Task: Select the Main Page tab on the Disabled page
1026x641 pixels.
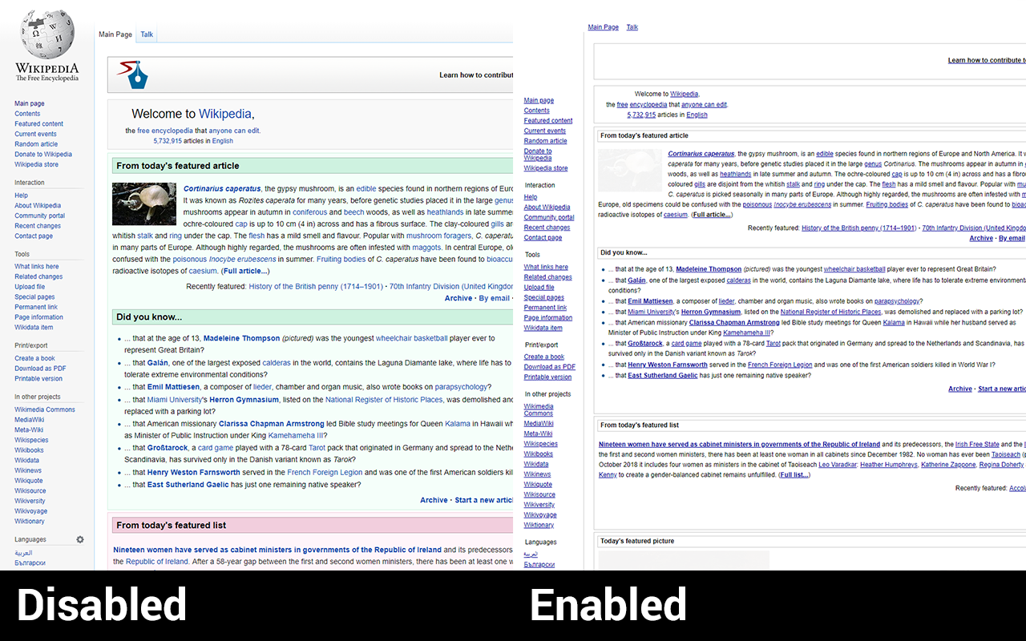Action: pyautogui.click(x=115, y=34)
